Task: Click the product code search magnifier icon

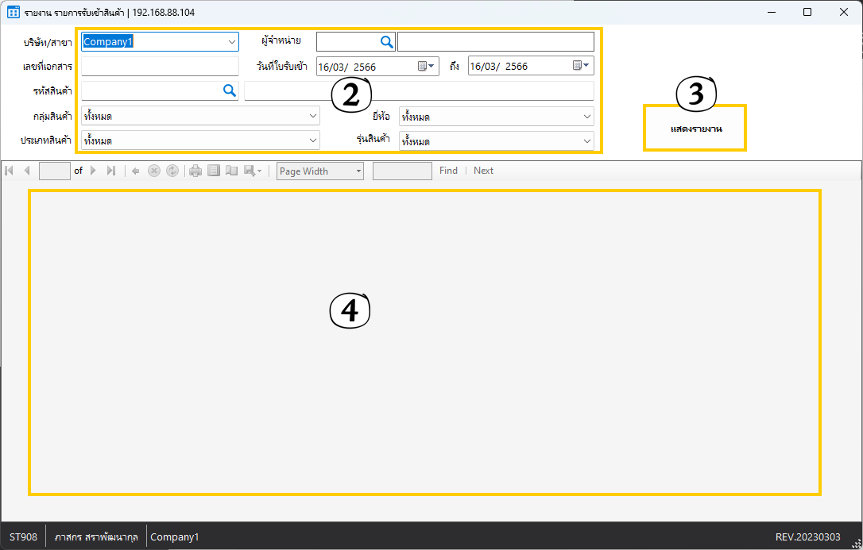Action: point(229,91)
